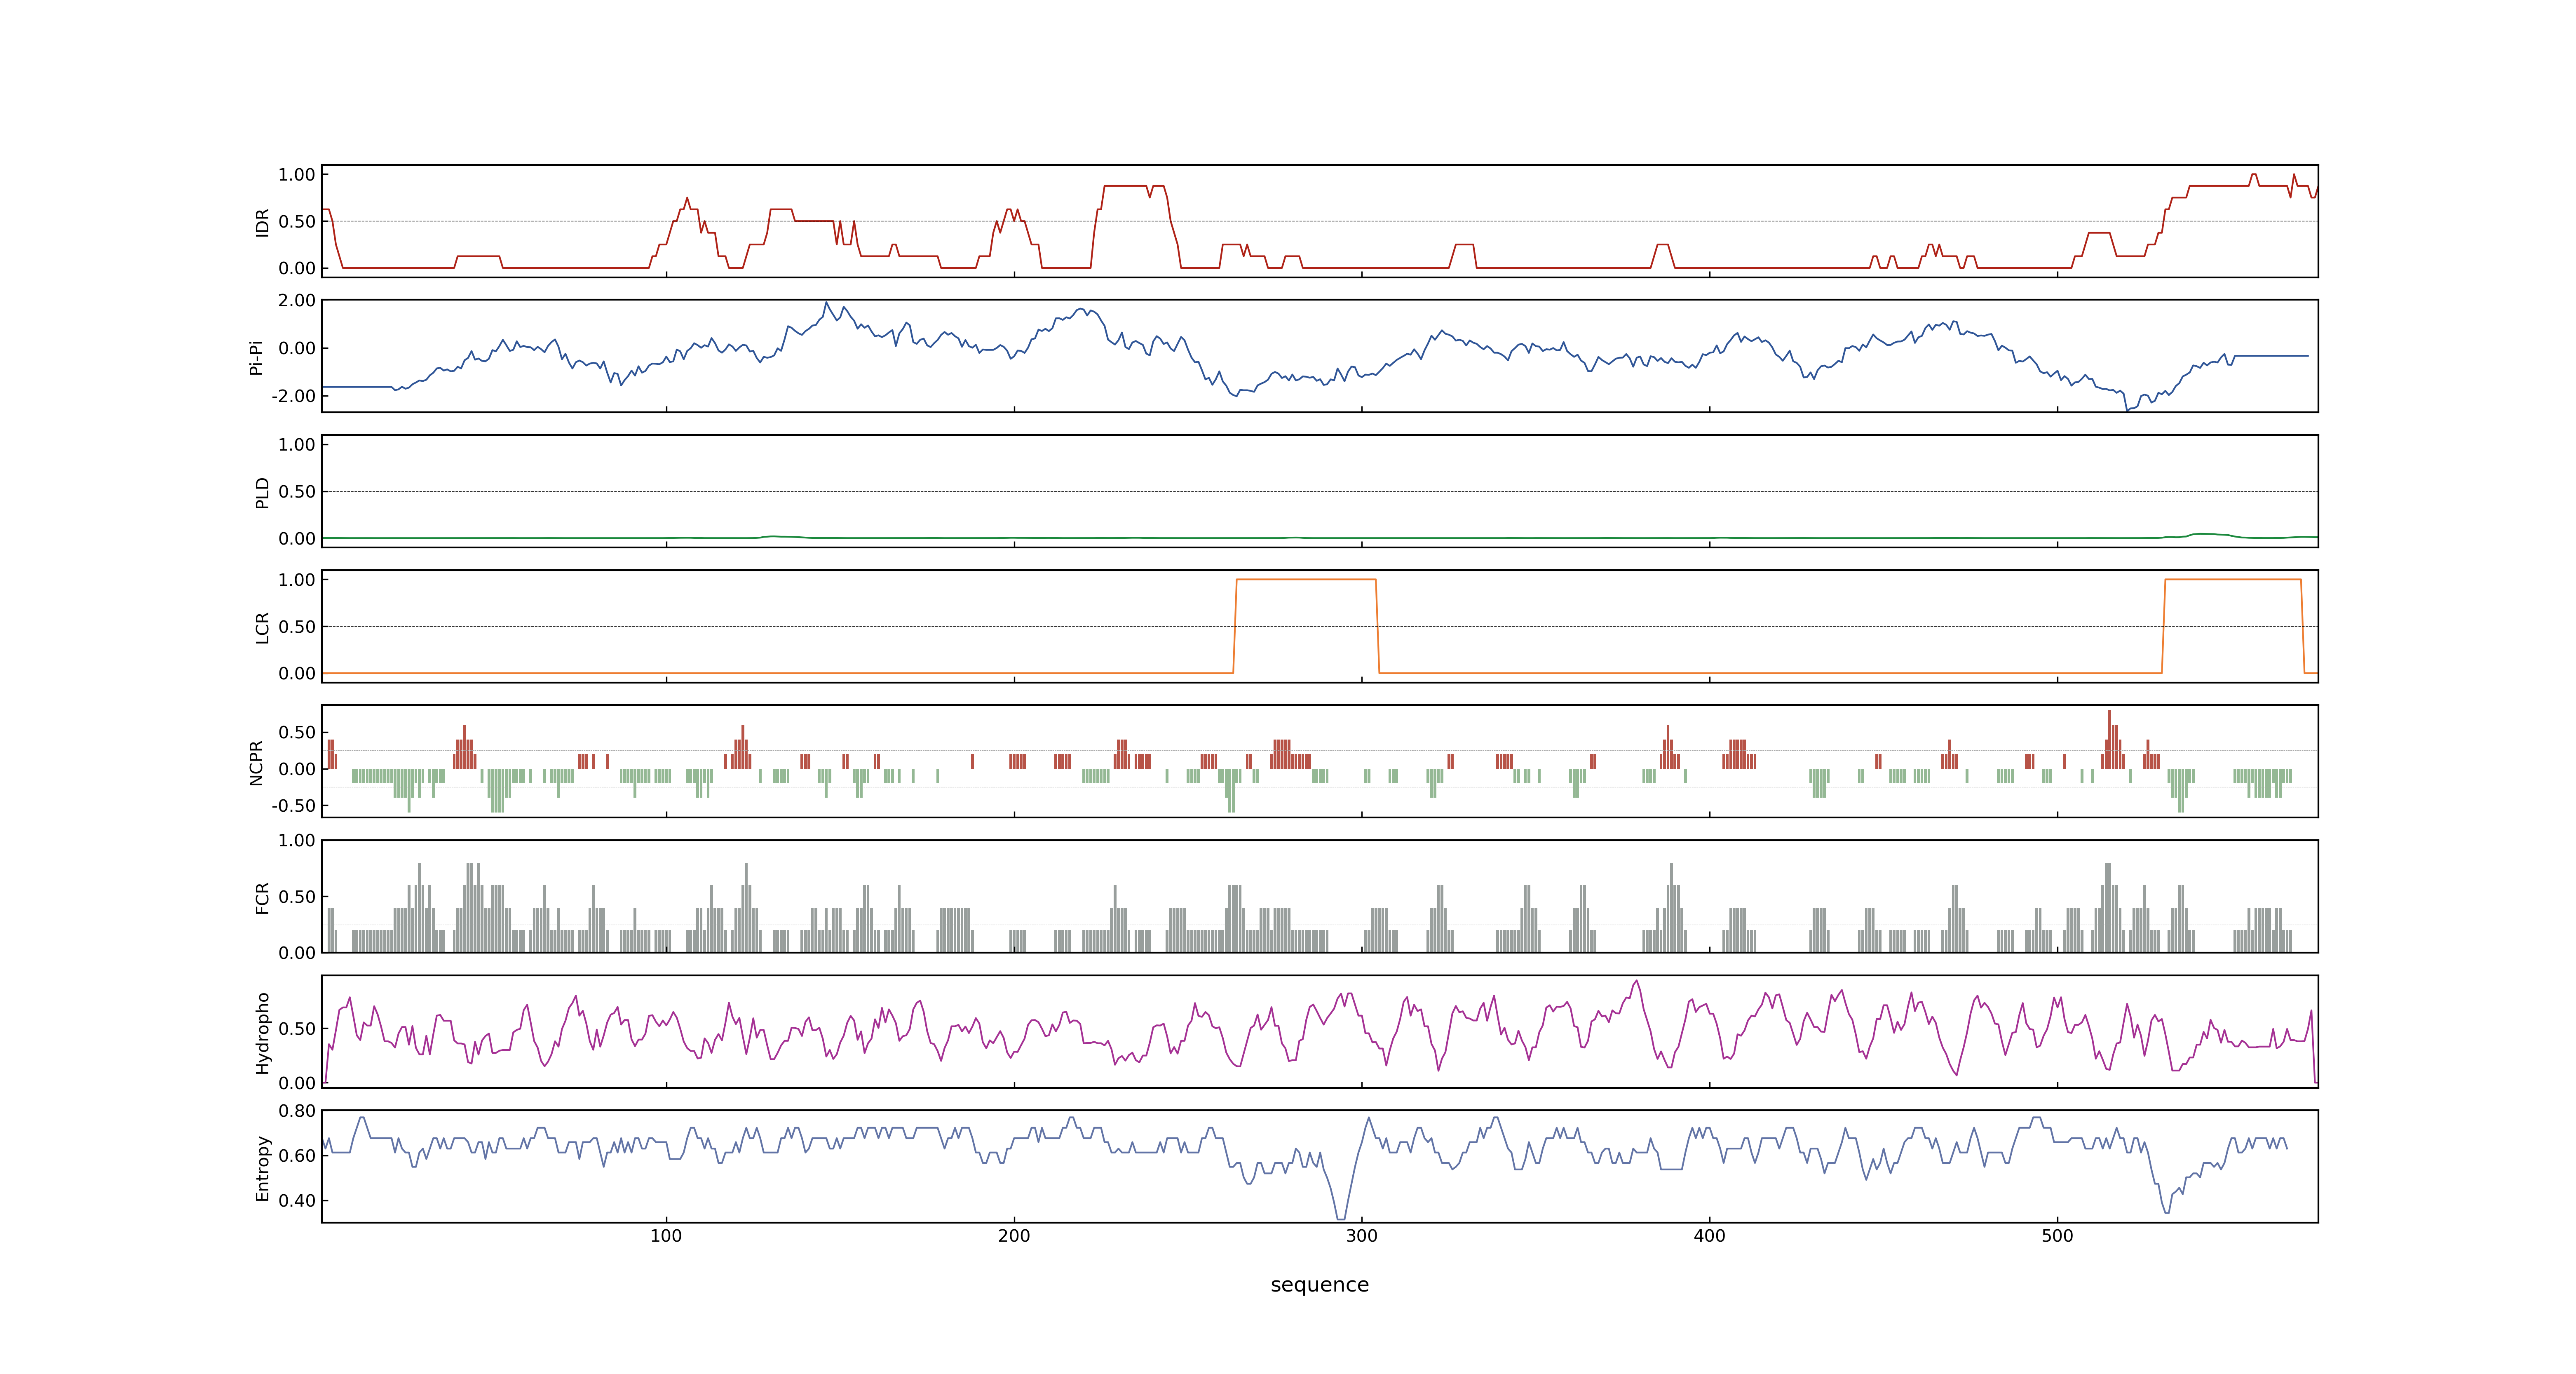Click the 0.60 tick on Entropy axis
The height and width of the screenshot is (1374, 2576).
point(297,1156)
